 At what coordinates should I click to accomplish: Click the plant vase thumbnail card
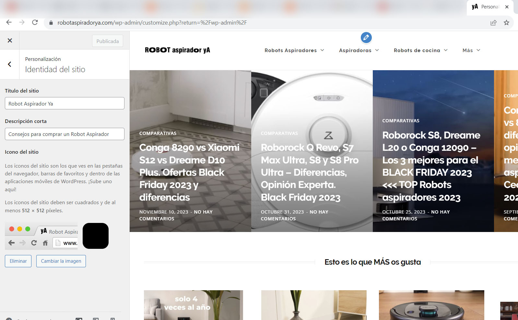coord(314,305)
